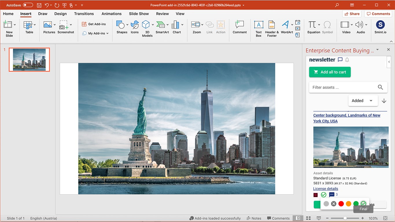Open the Notes pane from status bar
The image size is (395, 222).
coord(254,218)
